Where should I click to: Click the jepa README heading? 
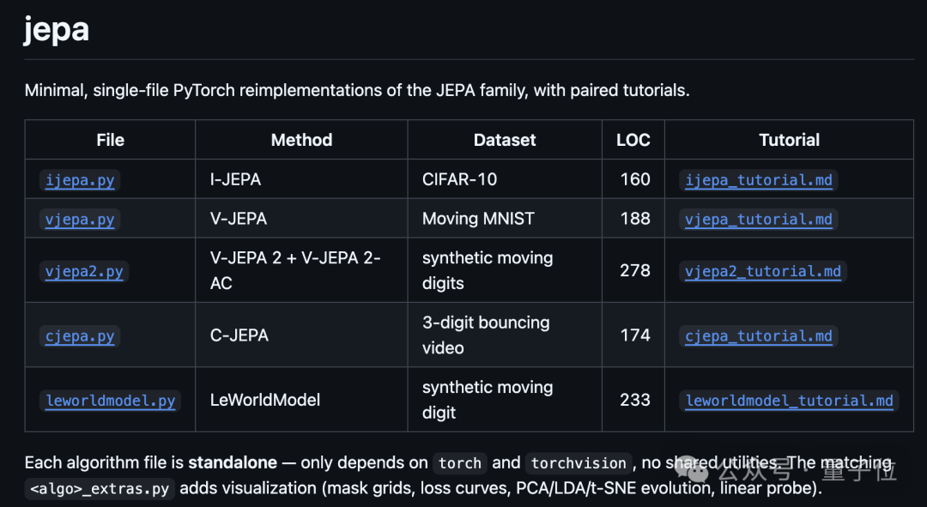57,29
